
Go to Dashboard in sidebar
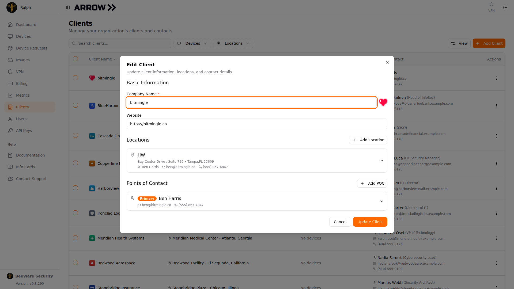pyautogui.click(x=30, y=25)
